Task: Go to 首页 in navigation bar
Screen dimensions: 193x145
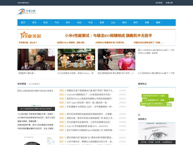Action: coord(23,23)
